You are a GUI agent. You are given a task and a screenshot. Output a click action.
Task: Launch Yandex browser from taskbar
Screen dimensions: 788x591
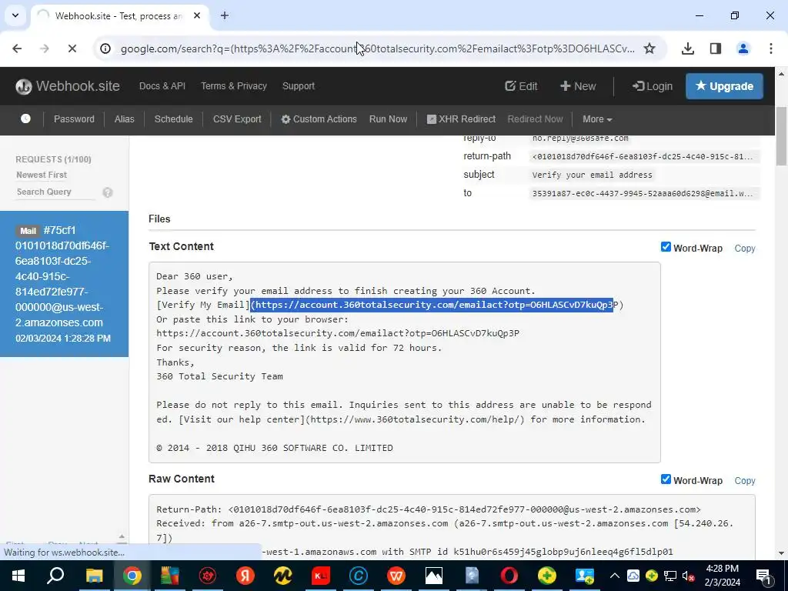[x=245, y=576]
